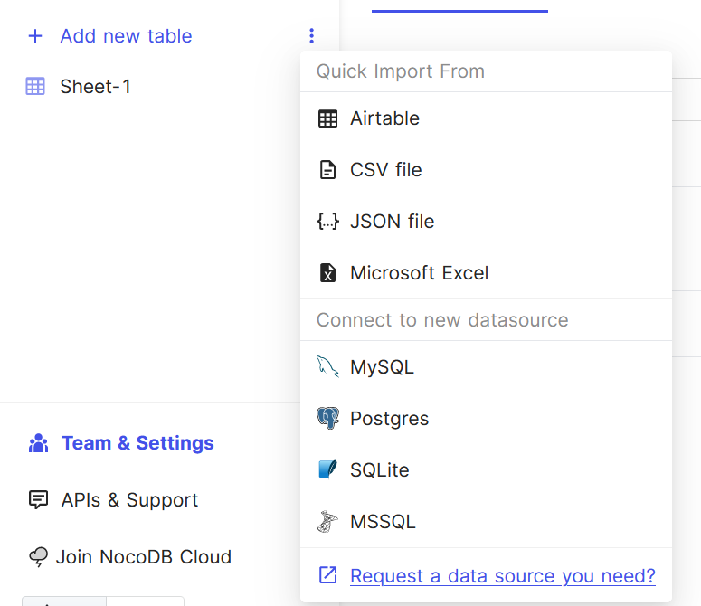Choose JSON file import

(x=486, y=222)
